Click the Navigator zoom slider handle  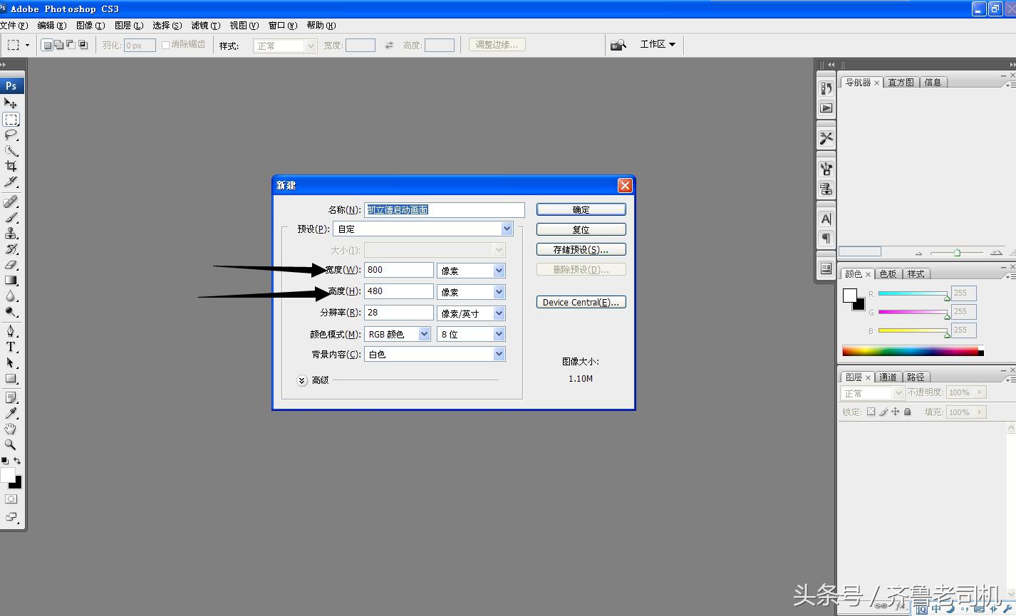point(957,253)
